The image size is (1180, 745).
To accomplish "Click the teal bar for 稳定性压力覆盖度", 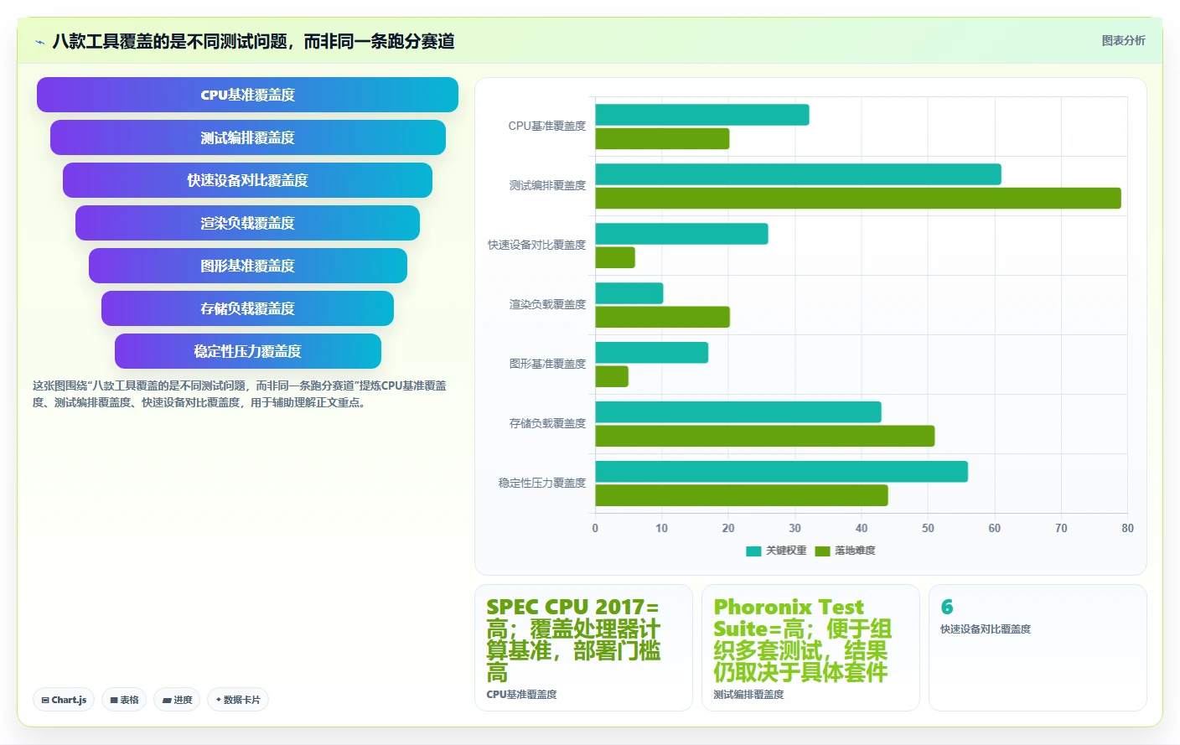I will point(782,472).
